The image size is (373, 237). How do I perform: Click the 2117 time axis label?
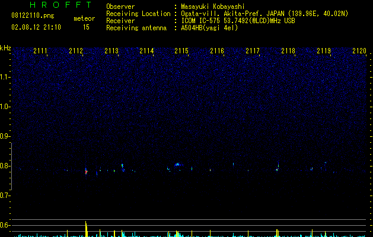coord(253,51)
